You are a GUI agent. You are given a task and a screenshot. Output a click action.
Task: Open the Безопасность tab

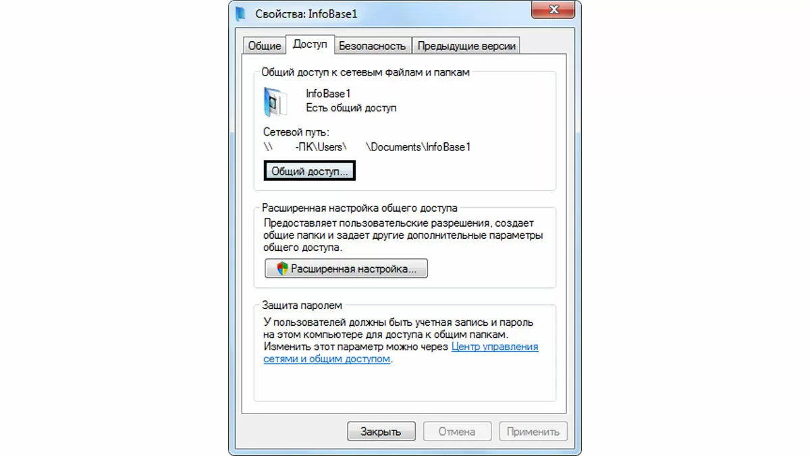372,46
